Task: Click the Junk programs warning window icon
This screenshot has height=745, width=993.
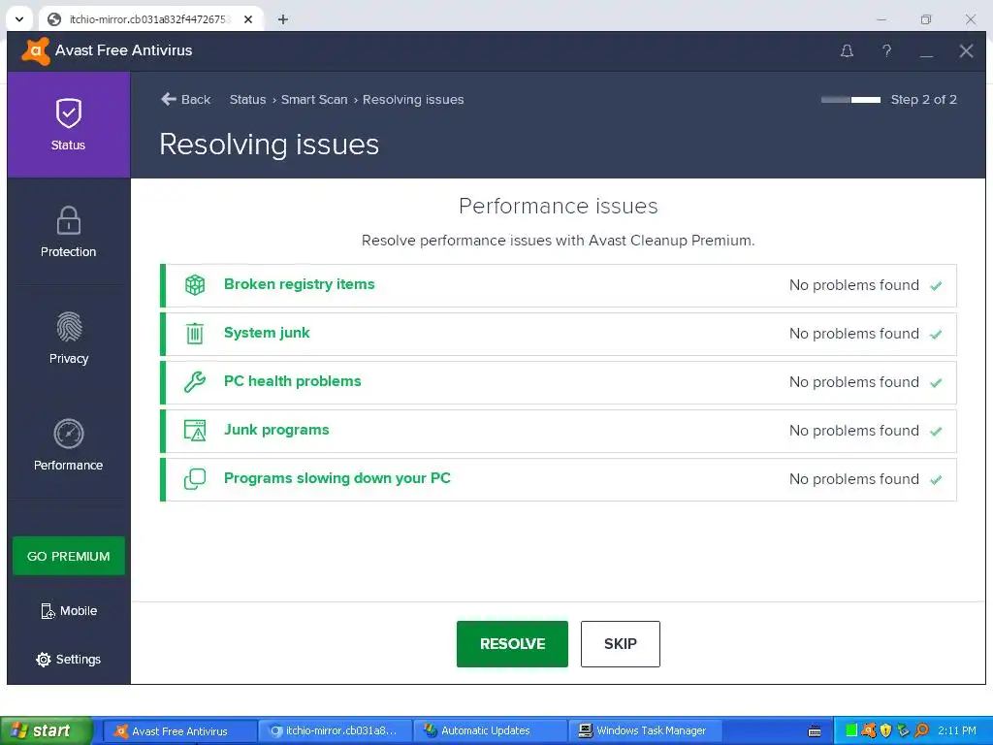Action: click(x=194, y=430)
